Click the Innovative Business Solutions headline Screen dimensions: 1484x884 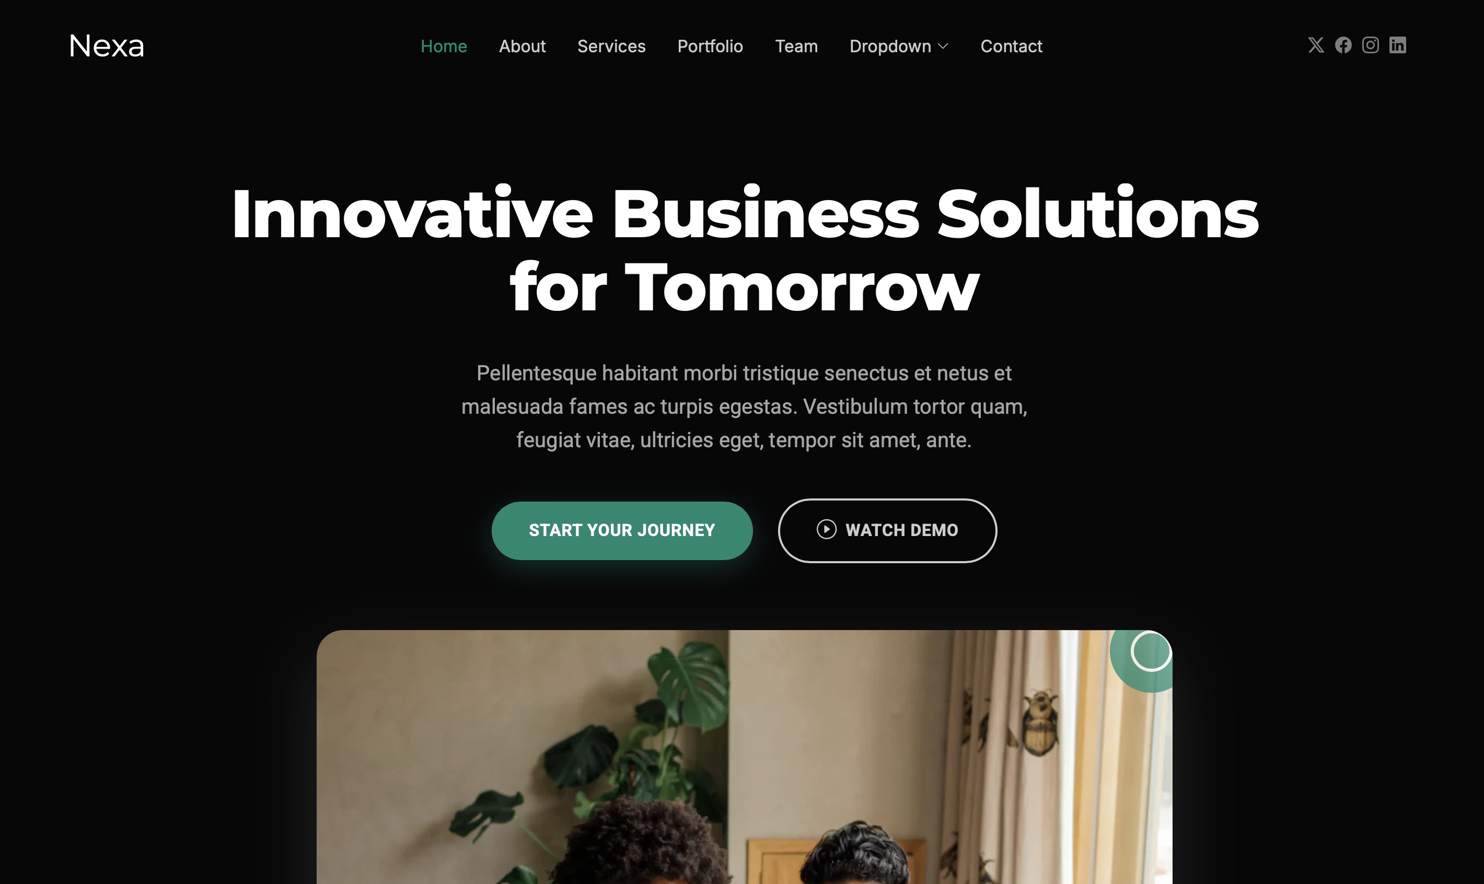[x=745, y=250]
